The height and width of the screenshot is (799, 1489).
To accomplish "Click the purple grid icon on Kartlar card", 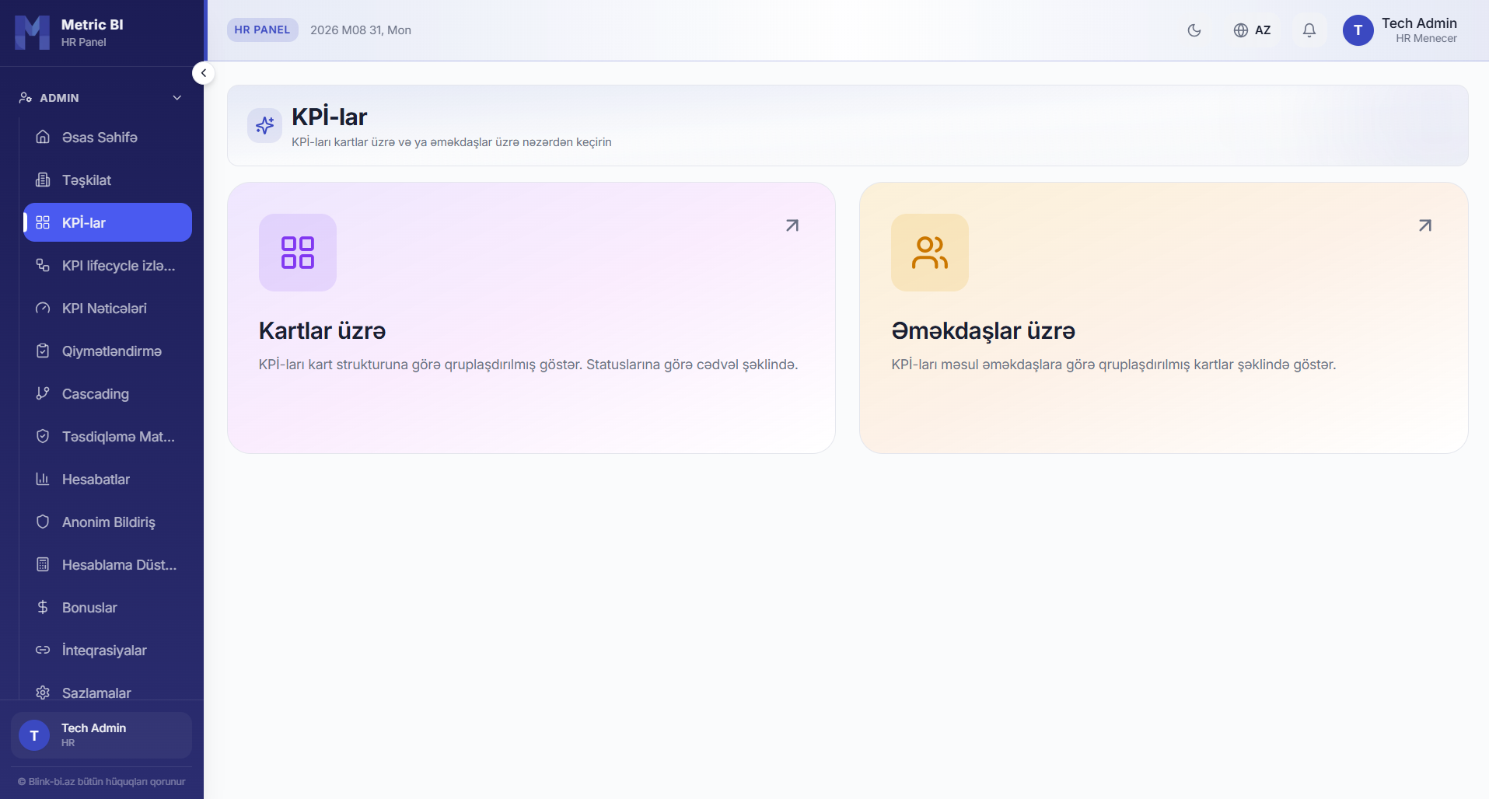I will click(298, 253).
